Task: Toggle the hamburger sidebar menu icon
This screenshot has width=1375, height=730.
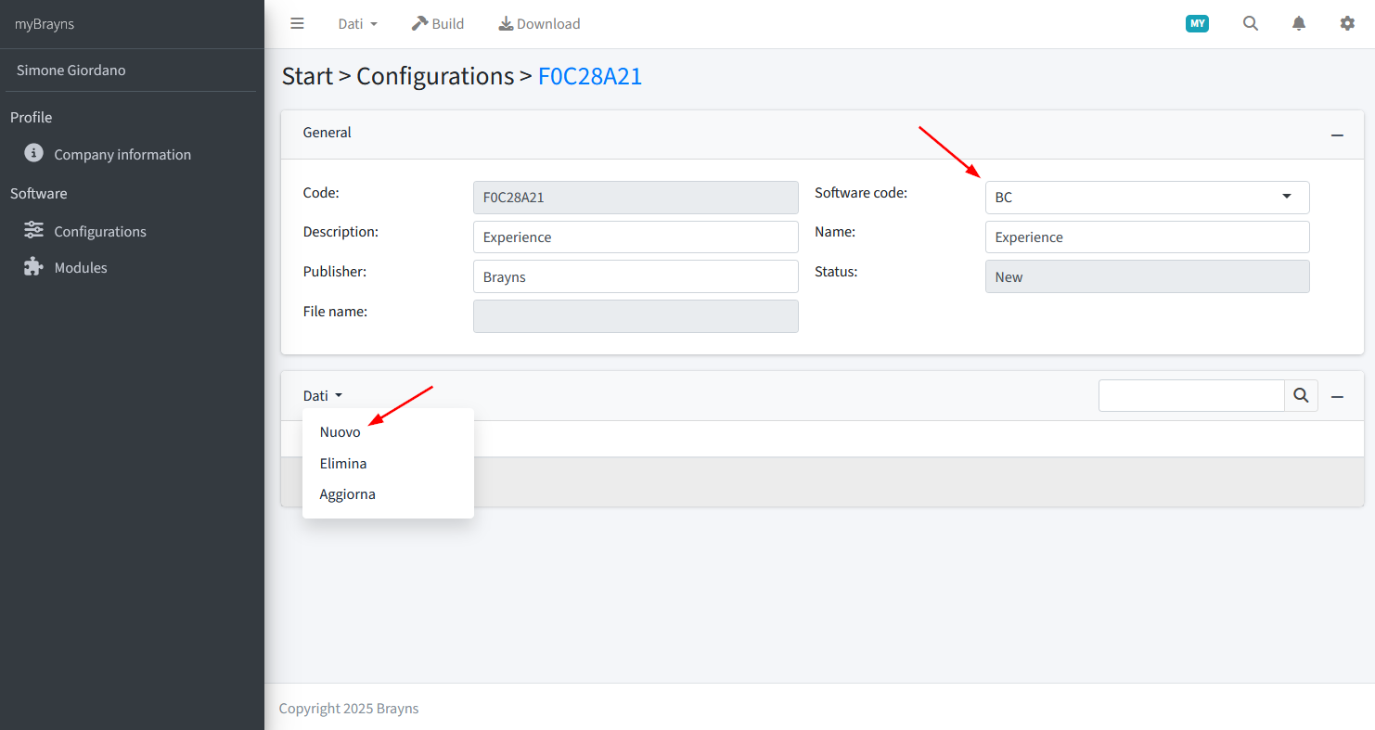Action: (x=297, y=24)
